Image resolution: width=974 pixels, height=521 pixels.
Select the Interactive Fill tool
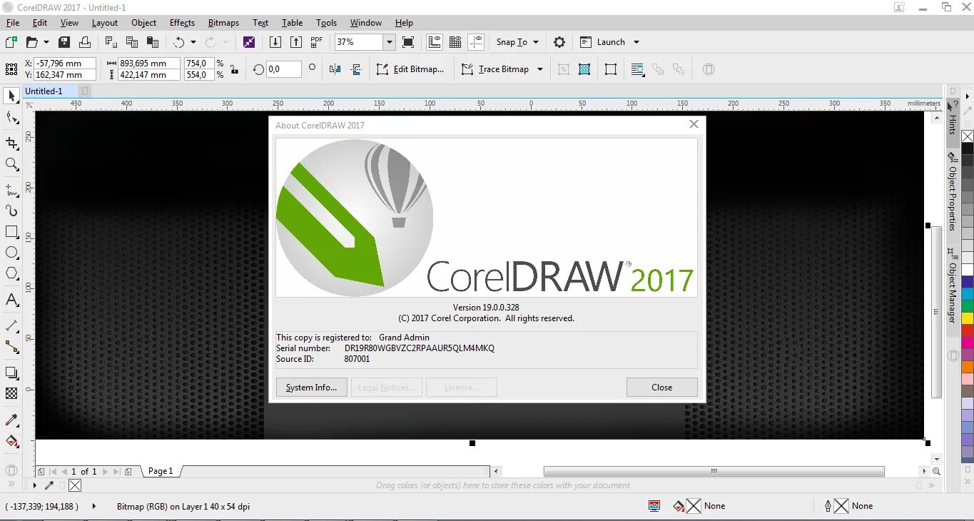click(x=11, y=441)
